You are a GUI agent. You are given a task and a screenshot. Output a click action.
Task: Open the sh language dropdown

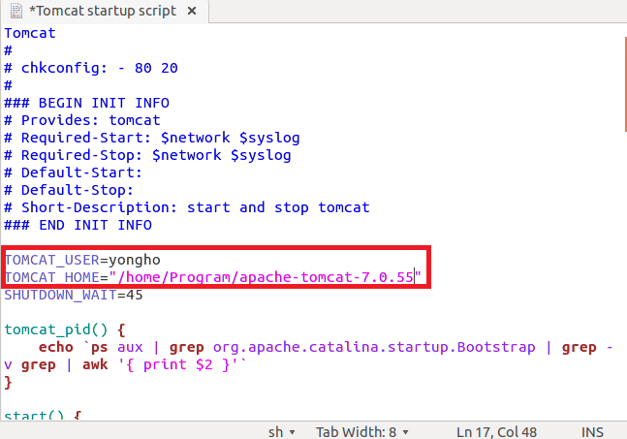281,432
